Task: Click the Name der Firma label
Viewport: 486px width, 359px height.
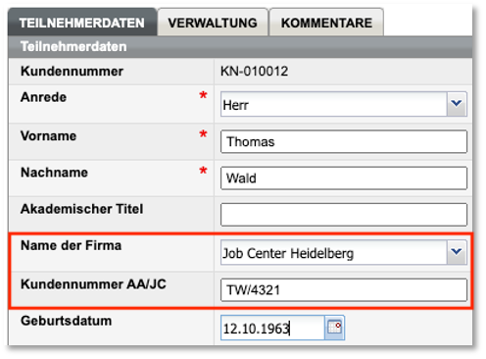Action: point(71,245)
